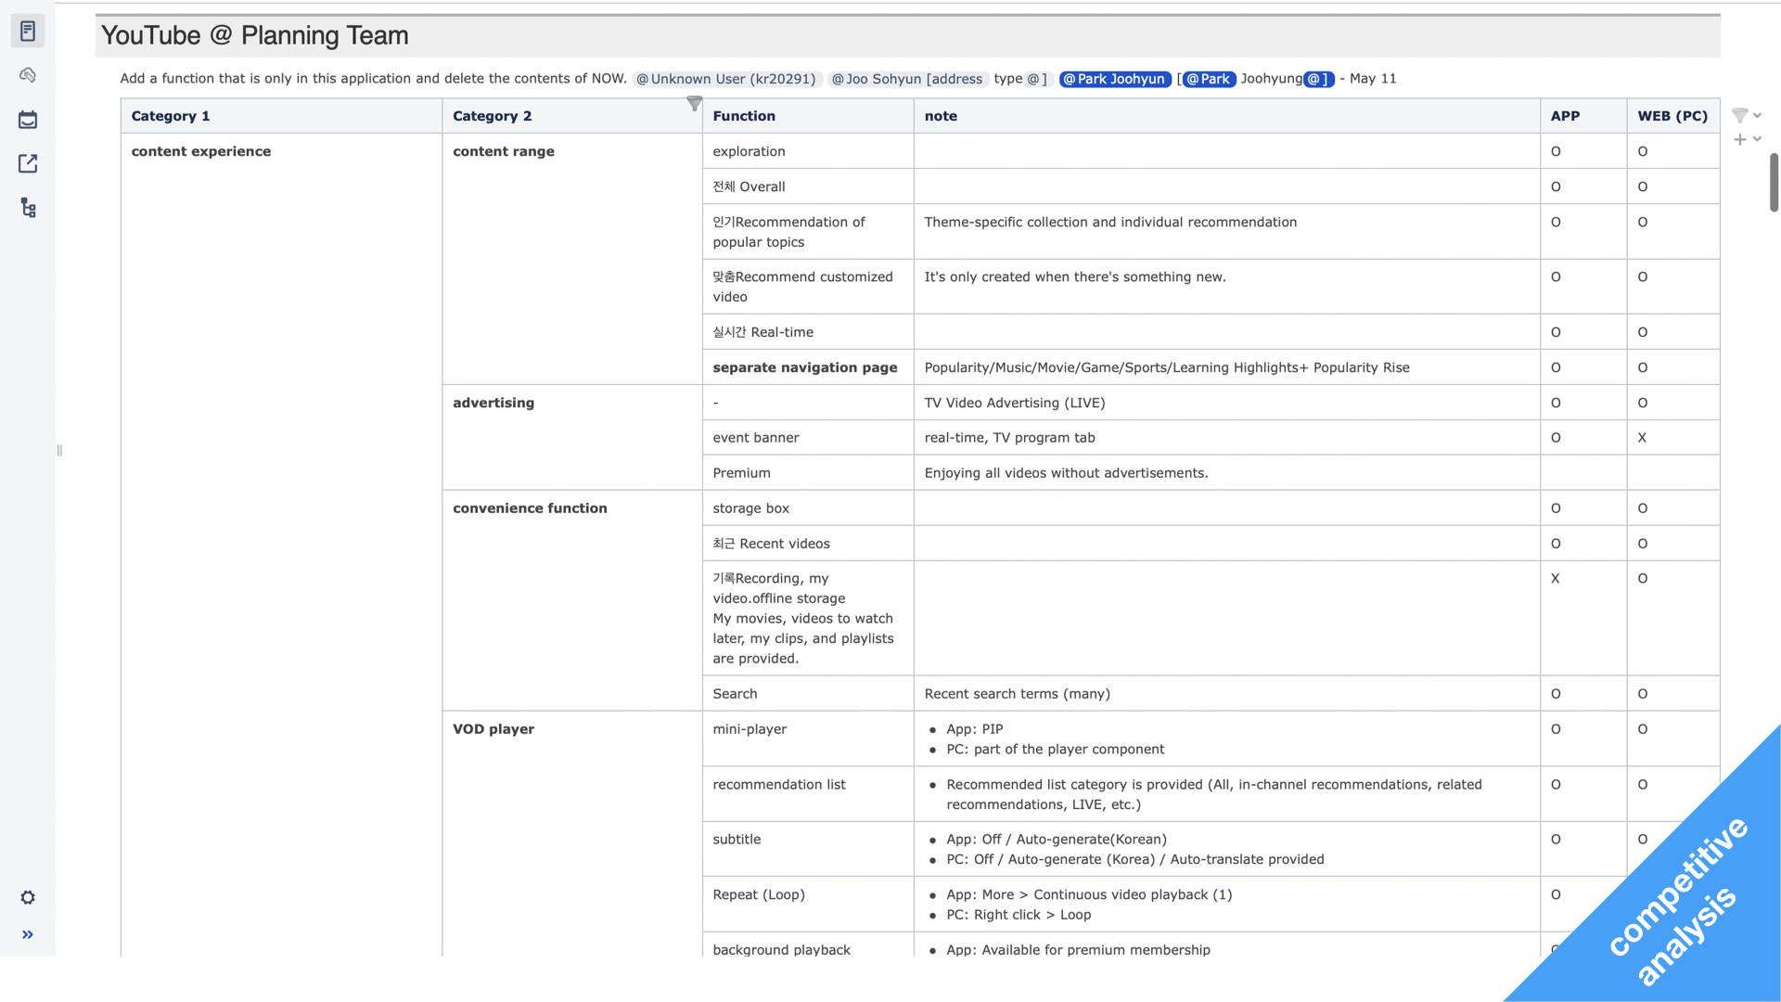1781x1002 pixels.
Task: Click separate navigation page cell
Action: click(807, 367)
